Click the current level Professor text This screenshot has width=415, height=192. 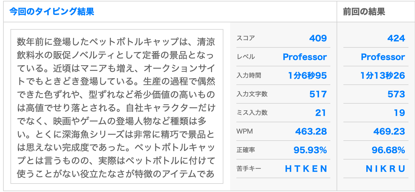click(x=305, y=57)
